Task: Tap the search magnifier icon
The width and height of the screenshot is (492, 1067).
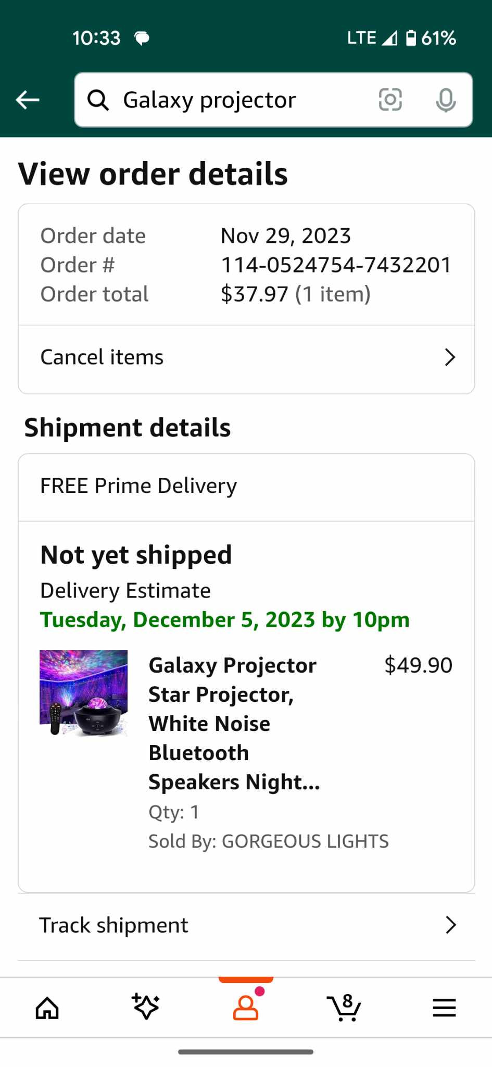Action: pyautogui.click(x=98, y=100)
